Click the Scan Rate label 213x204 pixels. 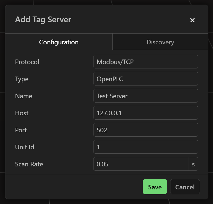(x=29, y=164)
